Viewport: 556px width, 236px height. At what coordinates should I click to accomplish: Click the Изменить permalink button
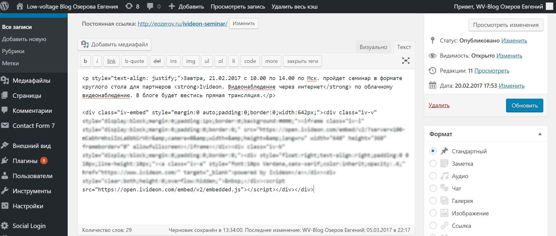click(x=244, y=23)
